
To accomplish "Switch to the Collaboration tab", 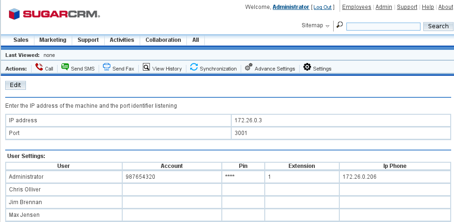I will click(163, 40).
